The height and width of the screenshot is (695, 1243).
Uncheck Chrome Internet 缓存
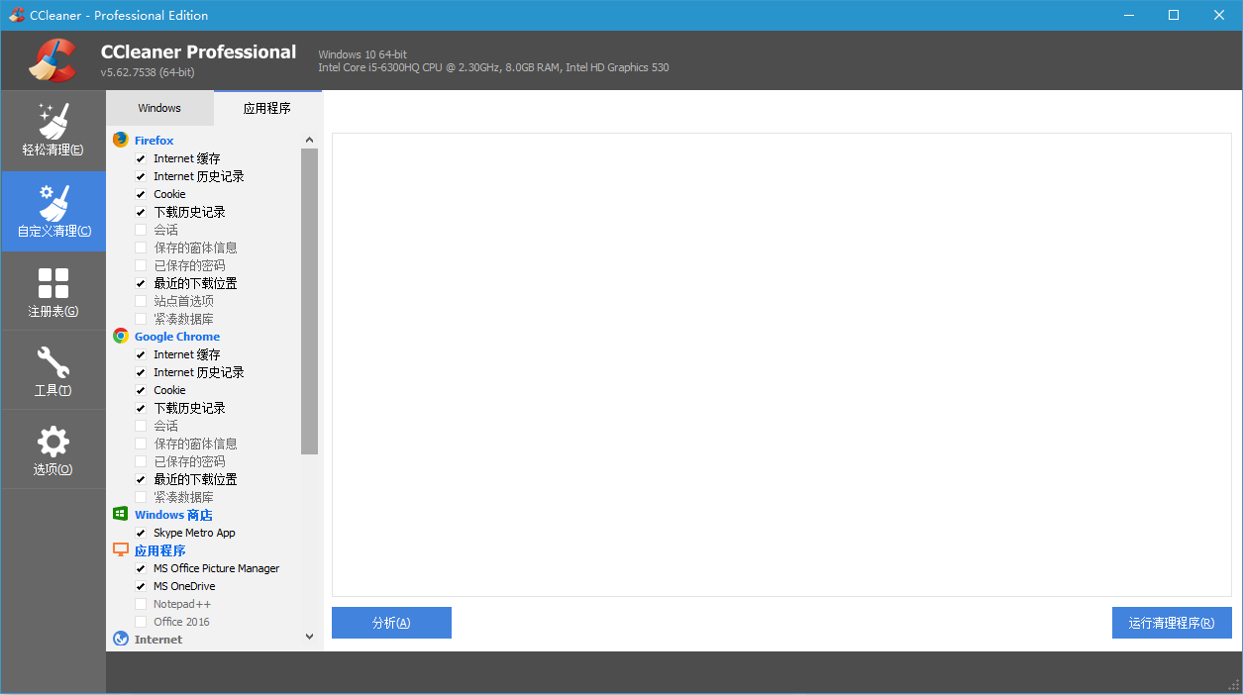click(141, 354)
